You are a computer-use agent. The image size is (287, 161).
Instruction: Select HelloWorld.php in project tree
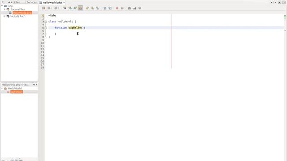coord(22,13)
